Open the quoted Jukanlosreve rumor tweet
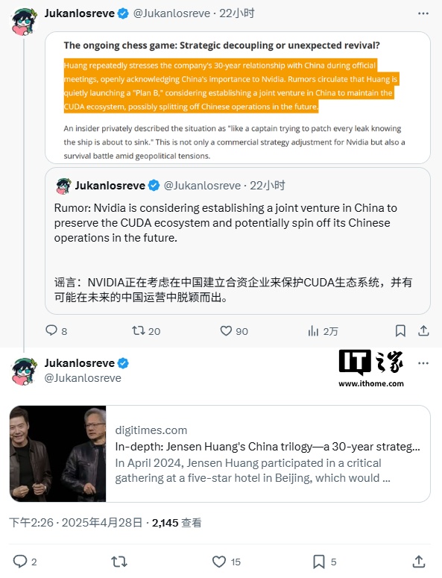This screenshot has height=578, width=442. coord(238,241)
